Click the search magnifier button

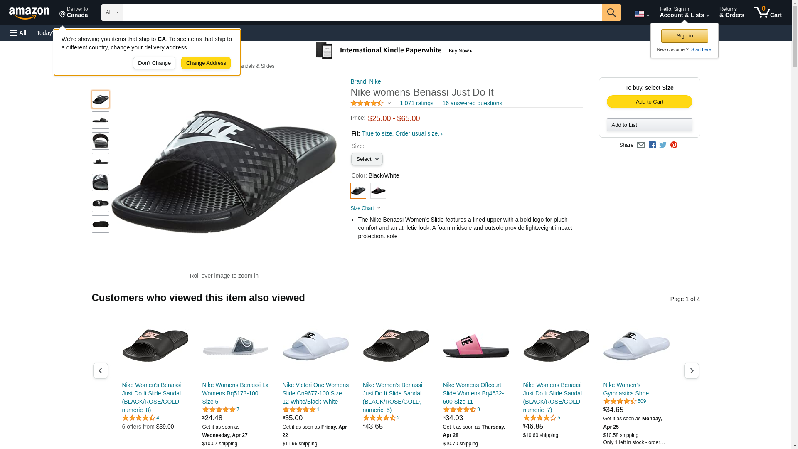point(611,12)
